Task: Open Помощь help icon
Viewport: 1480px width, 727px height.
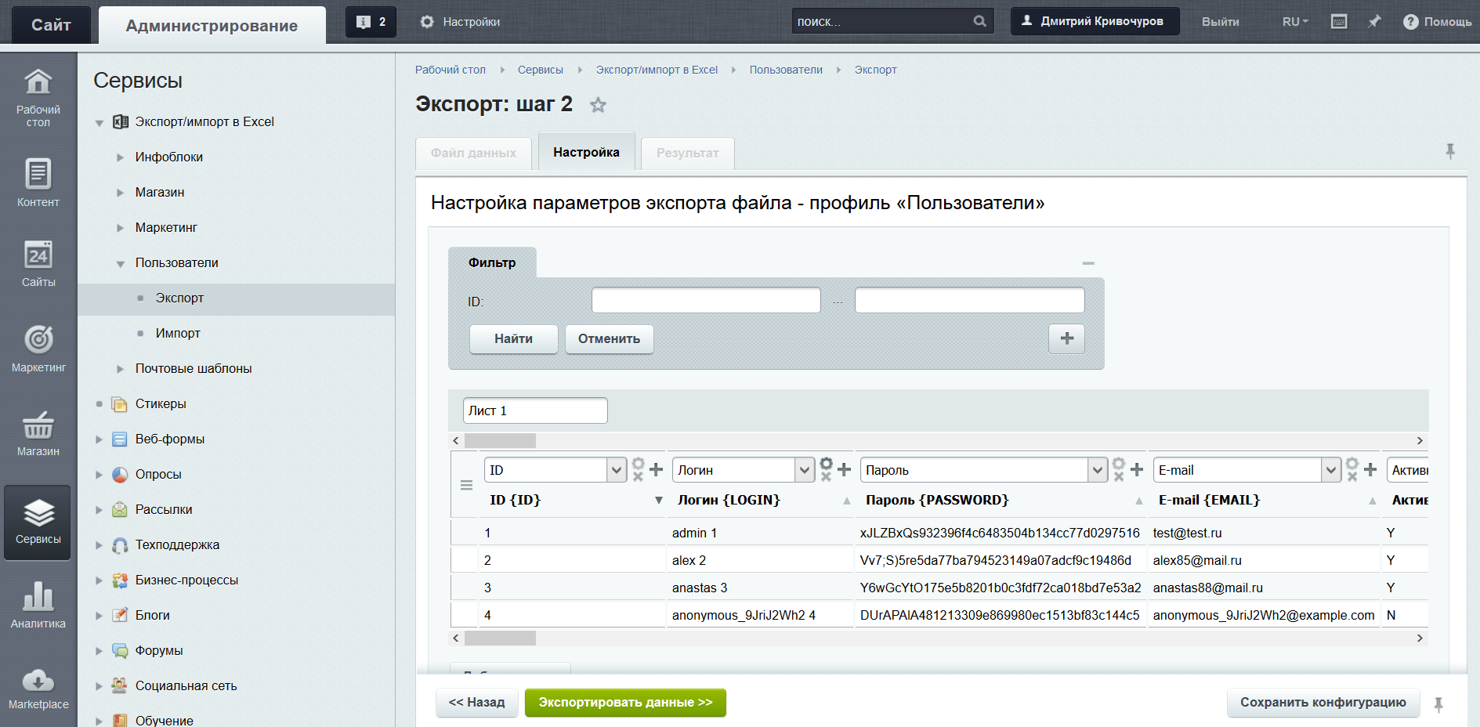Action: coord(1410,22)
